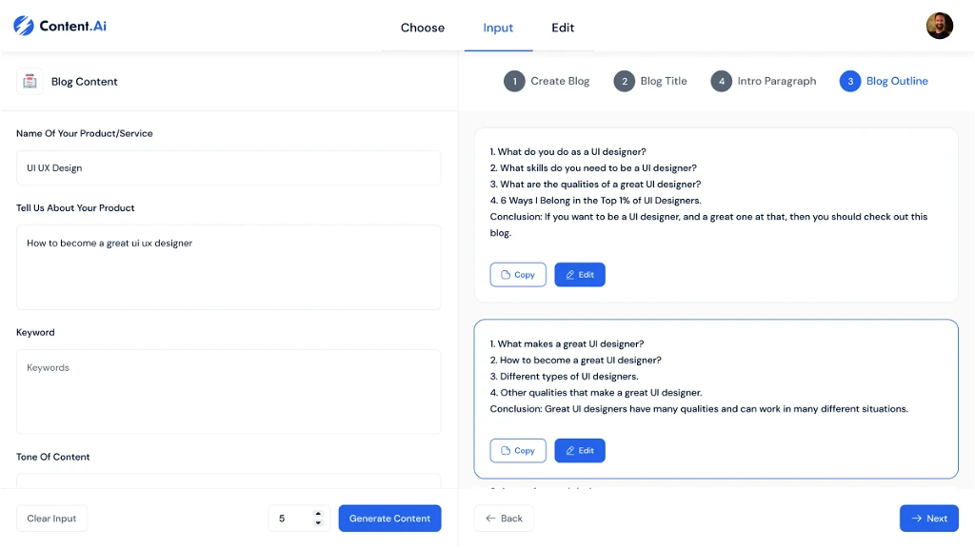This screenshot has height=548, width=975.
Task: Copy the second blog outline
Action: pos(518,451)
